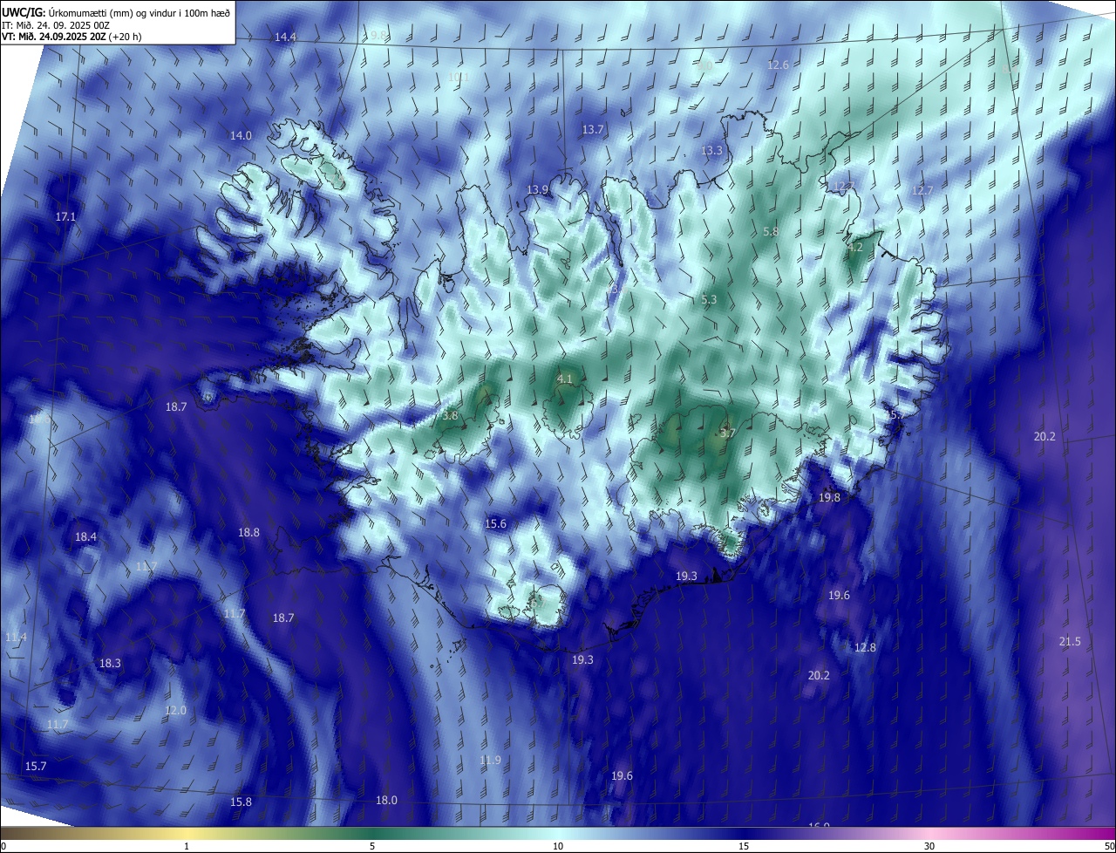1116x853 pixels.
Task: Click the 12.6 value on the map
Action: (x=778, y=65)
